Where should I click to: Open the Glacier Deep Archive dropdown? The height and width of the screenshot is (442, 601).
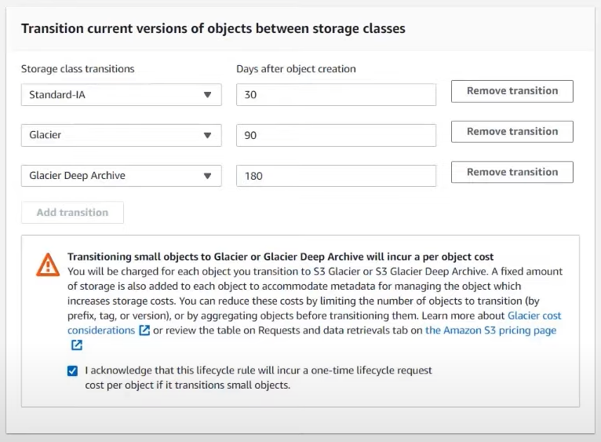click(120, 176)
